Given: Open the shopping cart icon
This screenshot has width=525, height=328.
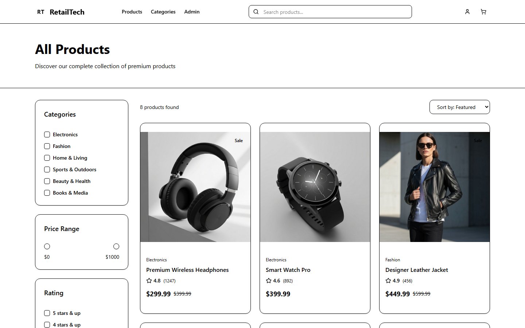Looking at the screenshot, I should click(483, 12).
